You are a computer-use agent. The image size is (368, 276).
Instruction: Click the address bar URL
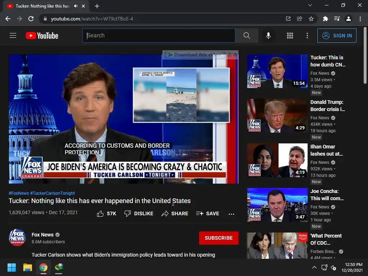click(92, 19)
